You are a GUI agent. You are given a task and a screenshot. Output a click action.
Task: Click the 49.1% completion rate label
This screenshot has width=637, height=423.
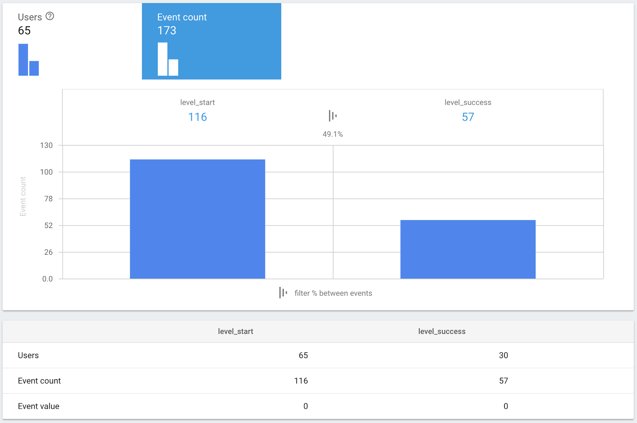(x=332, y=135)
